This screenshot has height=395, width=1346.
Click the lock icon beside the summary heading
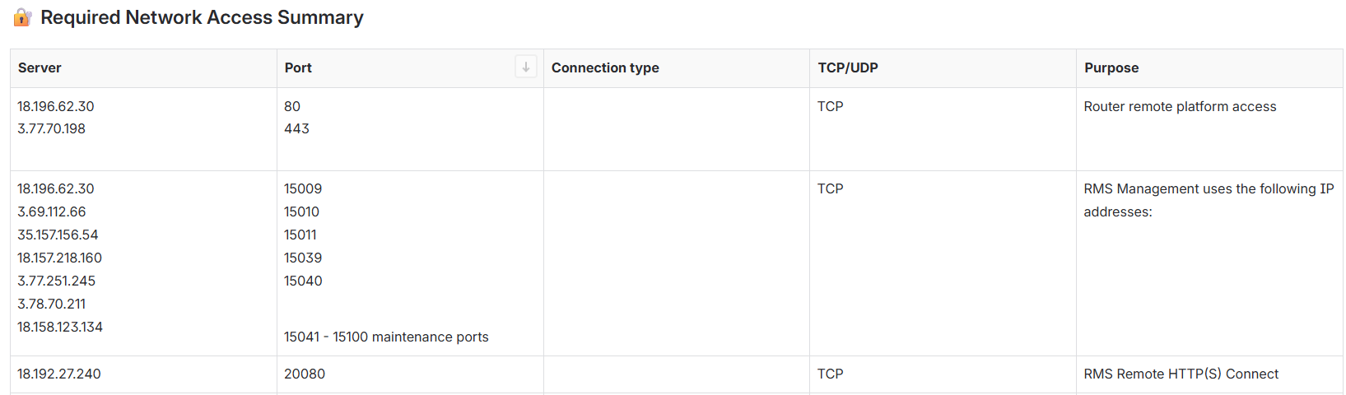coord(22,17)
